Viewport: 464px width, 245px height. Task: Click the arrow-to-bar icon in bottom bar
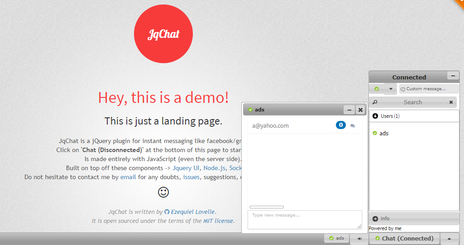(x=359, y=239)
